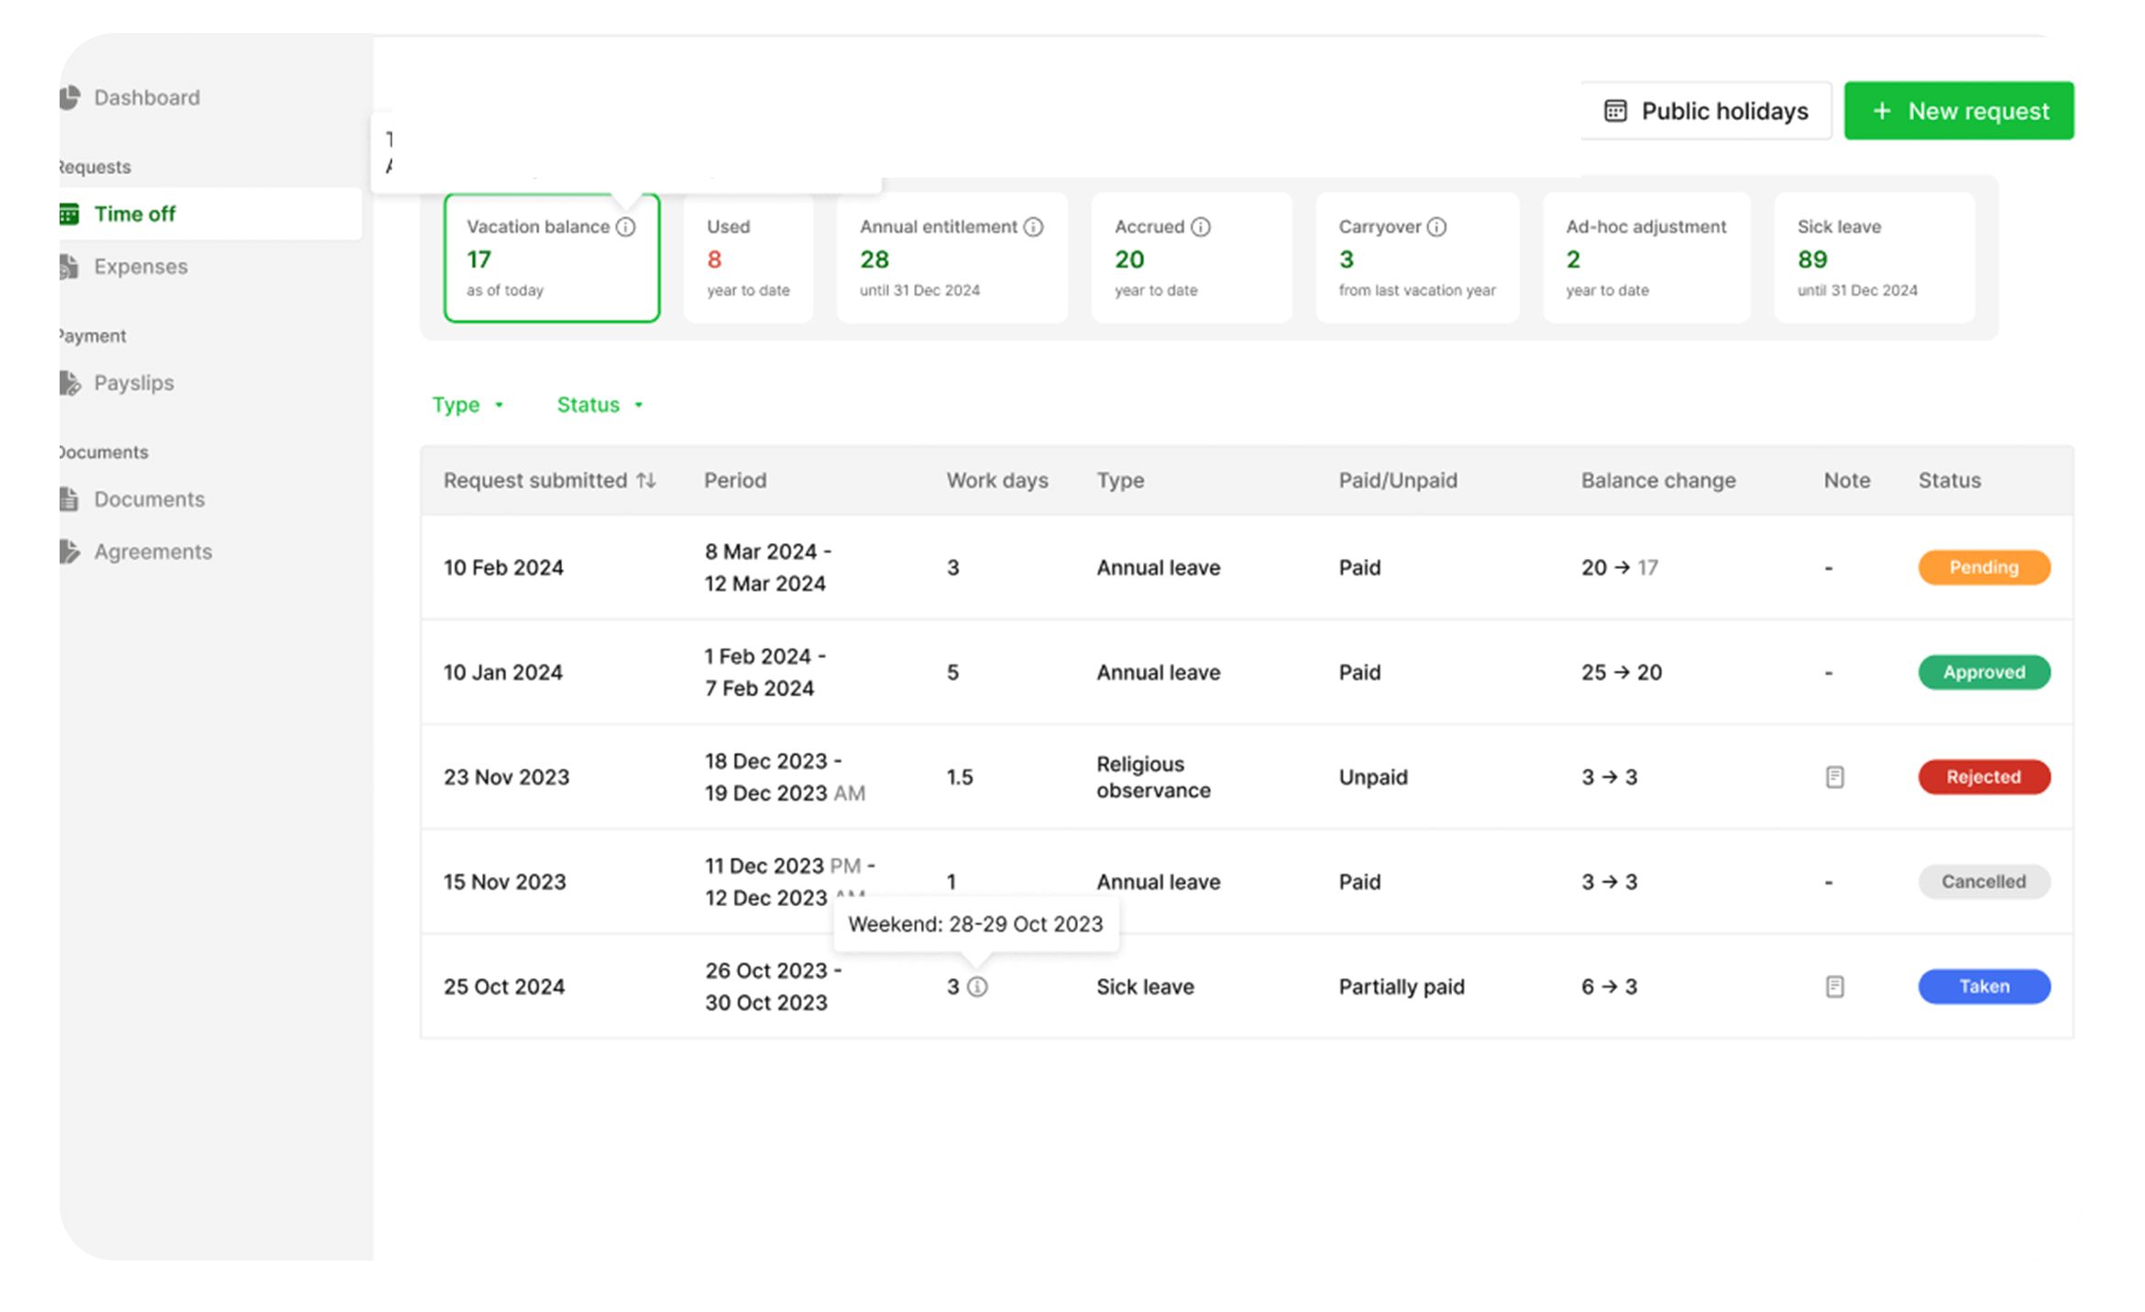2145x1312 pixels.
Task: Click the Pending status badge
Action: 1984,567
